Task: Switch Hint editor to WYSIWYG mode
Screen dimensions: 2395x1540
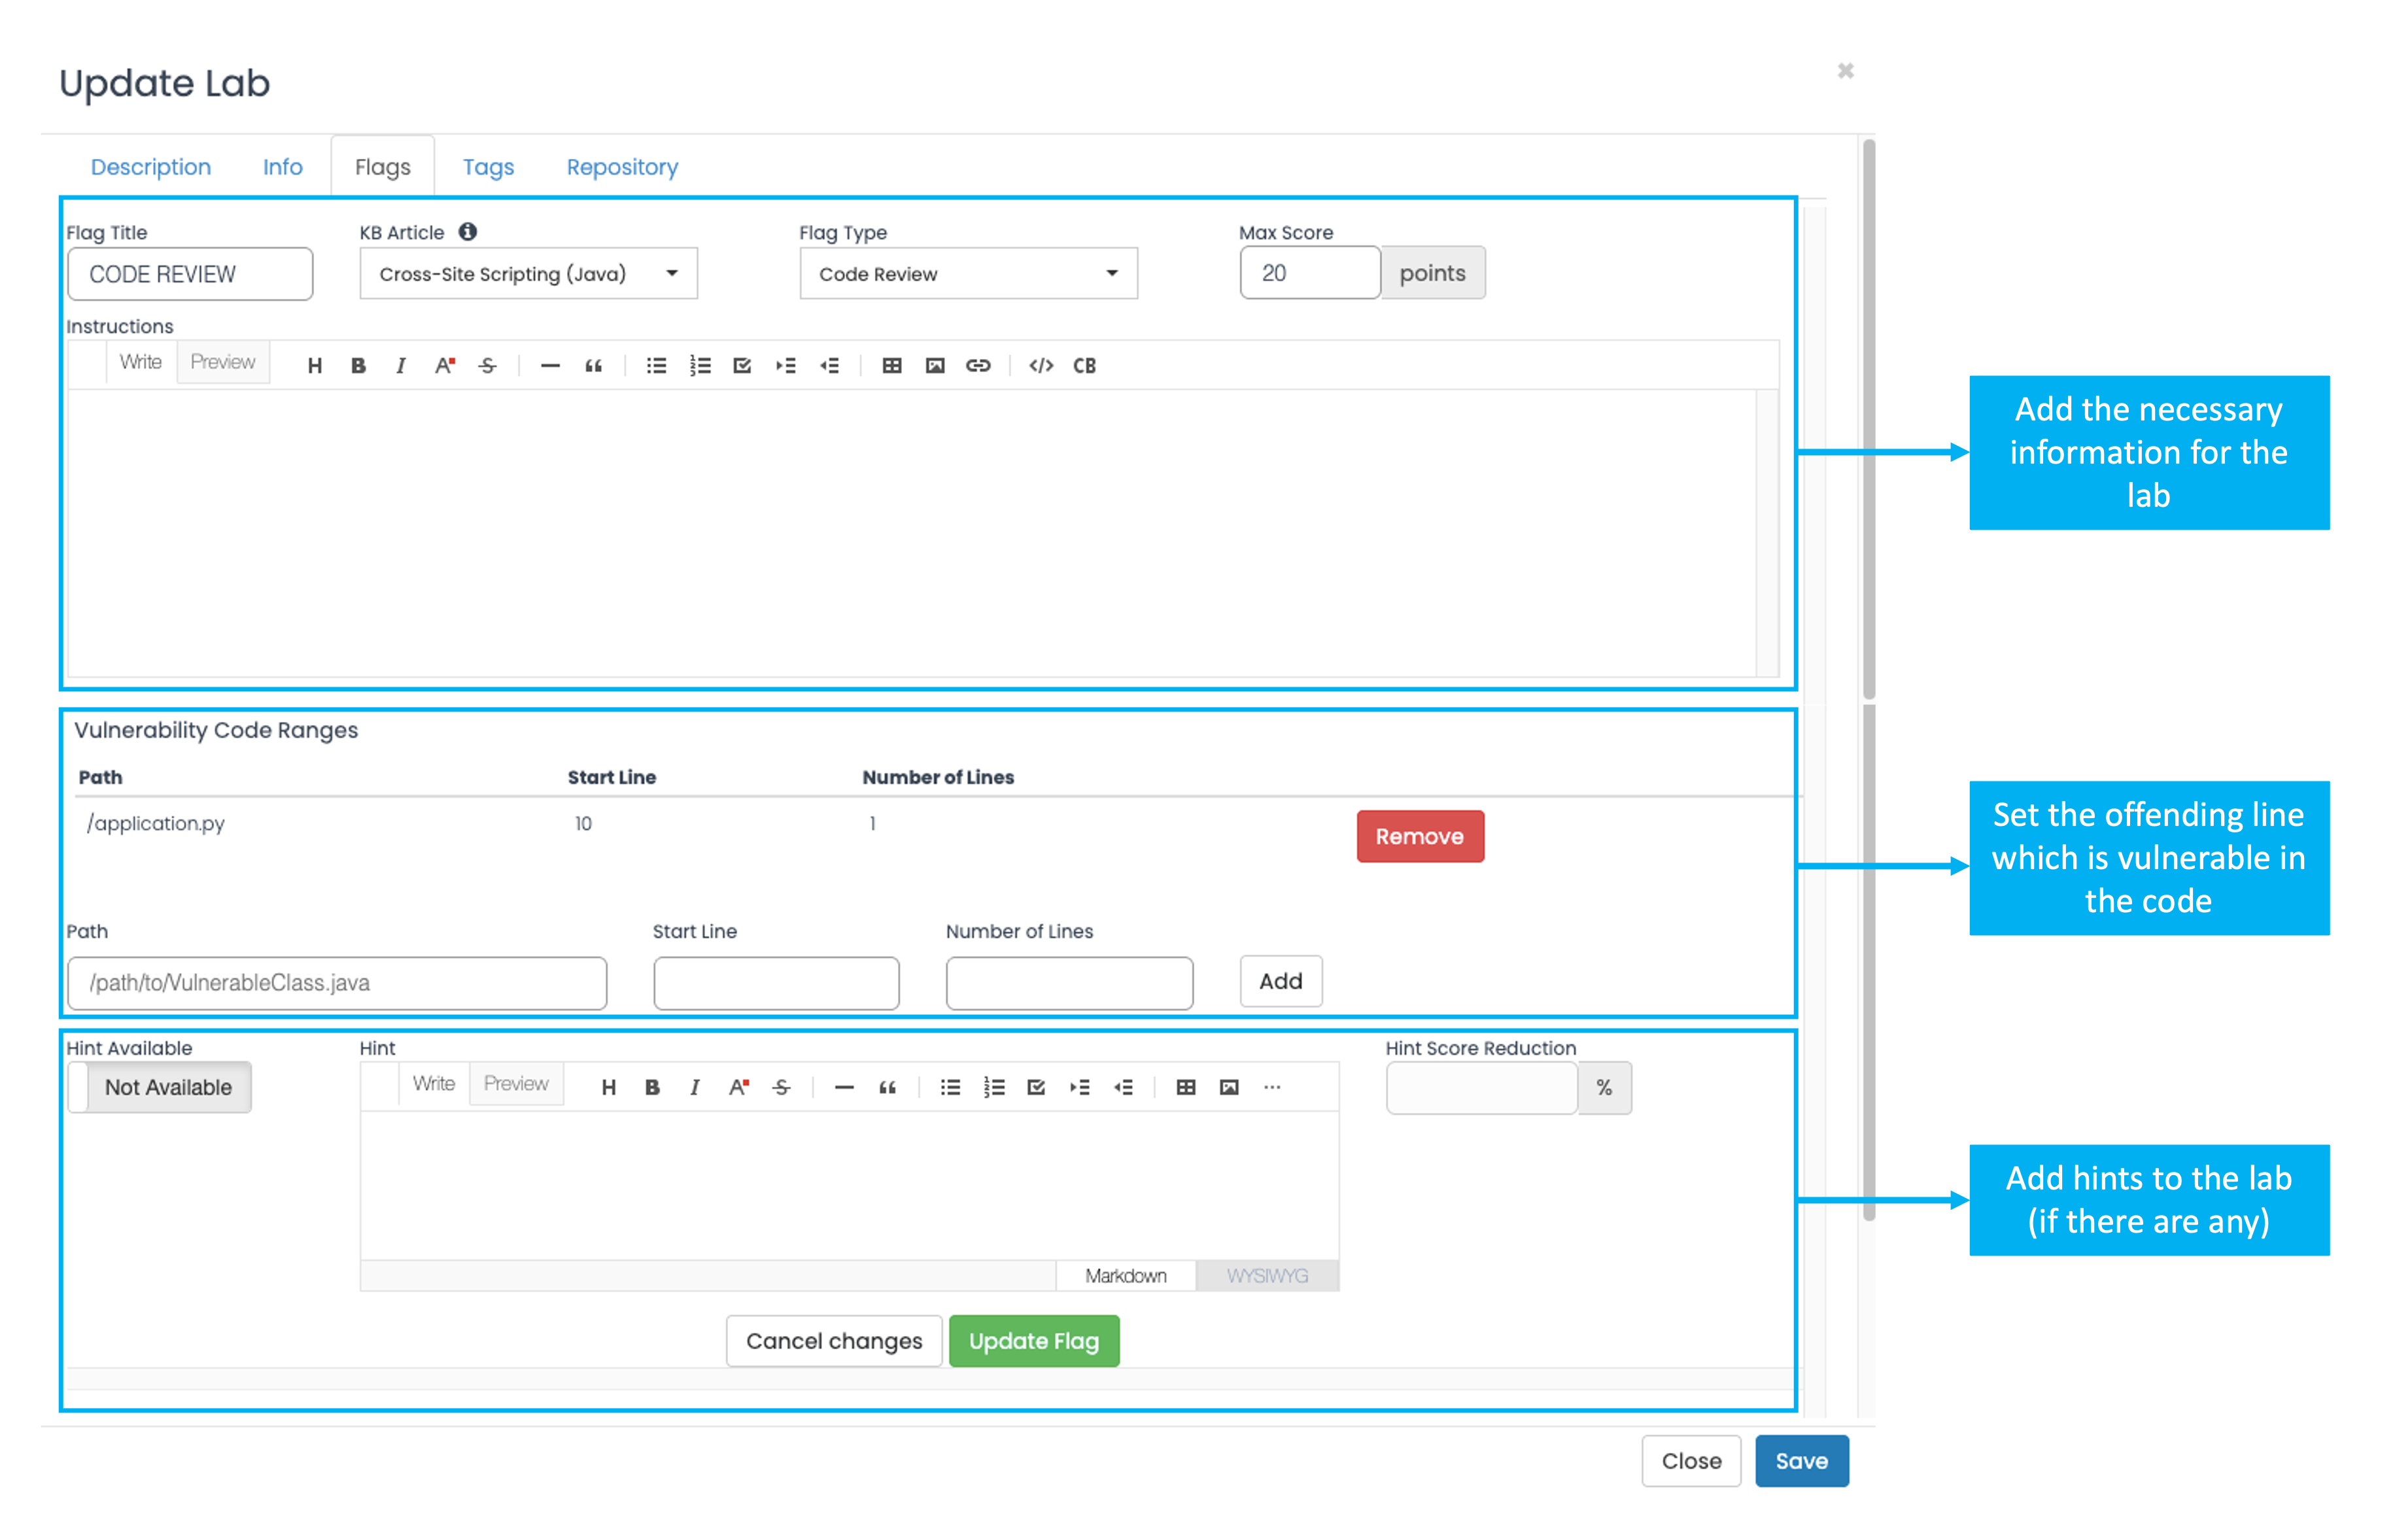Action: (1266, 1276)
